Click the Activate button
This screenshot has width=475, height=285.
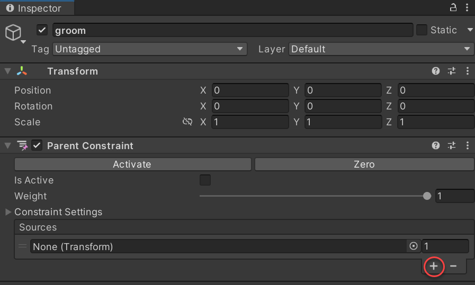[x=132, y=164]
